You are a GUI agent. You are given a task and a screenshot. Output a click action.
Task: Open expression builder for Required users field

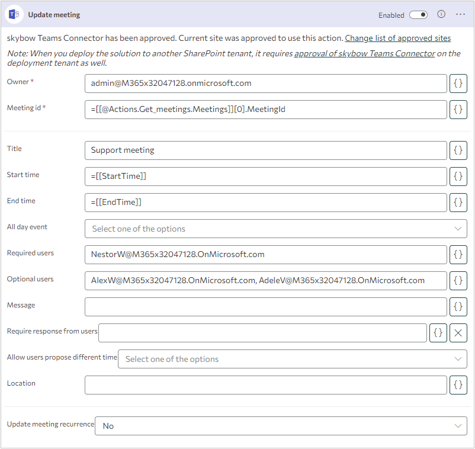tap(458, 255)
